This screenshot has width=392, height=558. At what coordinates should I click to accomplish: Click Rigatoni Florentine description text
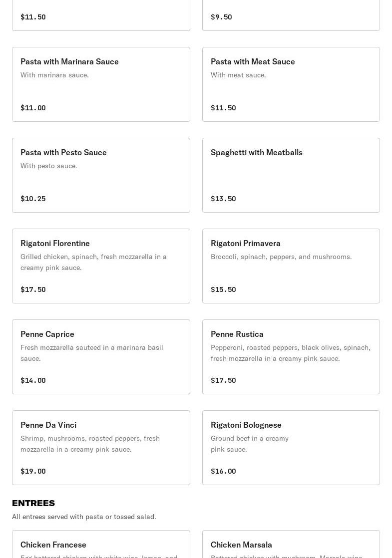click(x=93, y=262)
